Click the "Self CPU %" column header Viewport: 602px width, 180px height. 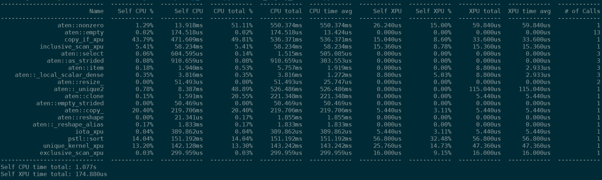136,11
